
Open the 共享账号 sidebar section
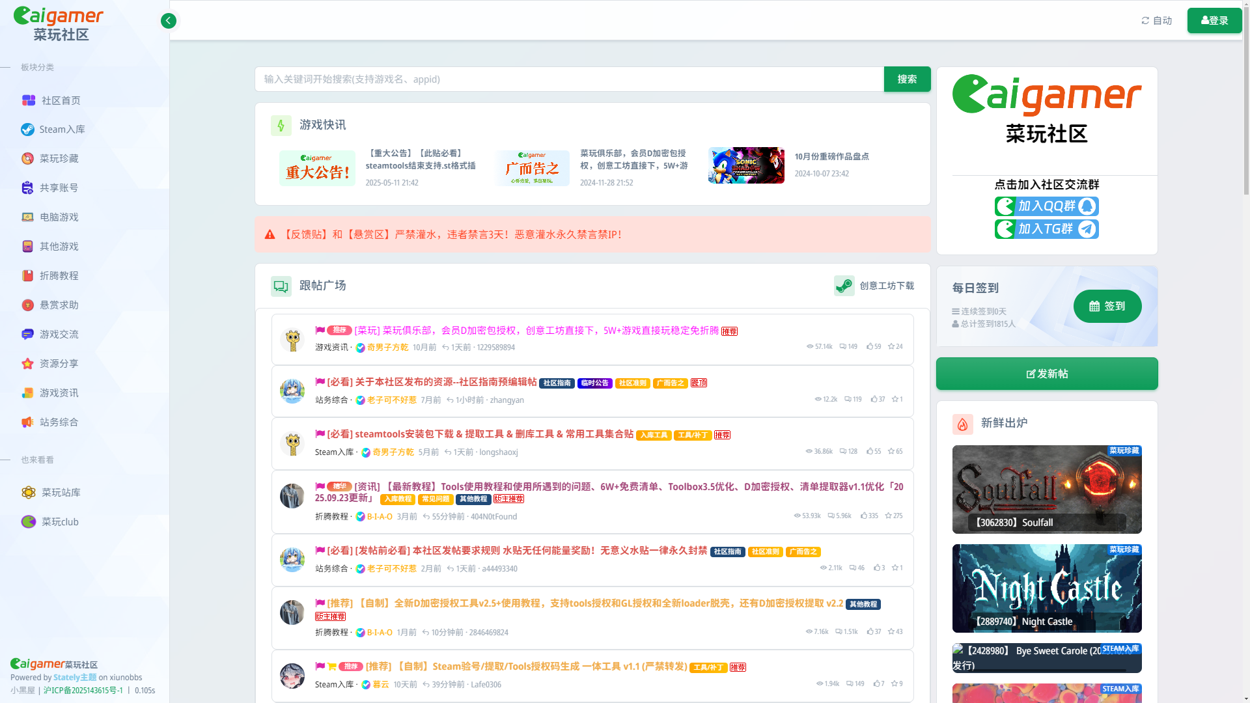tap(59, 188)
